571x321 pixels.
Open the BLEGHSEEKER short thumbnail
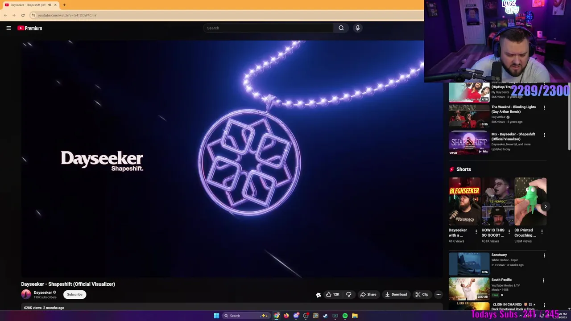[464, 202]
